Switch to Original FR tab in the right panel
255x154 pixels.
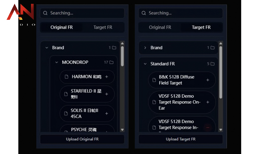160,27
